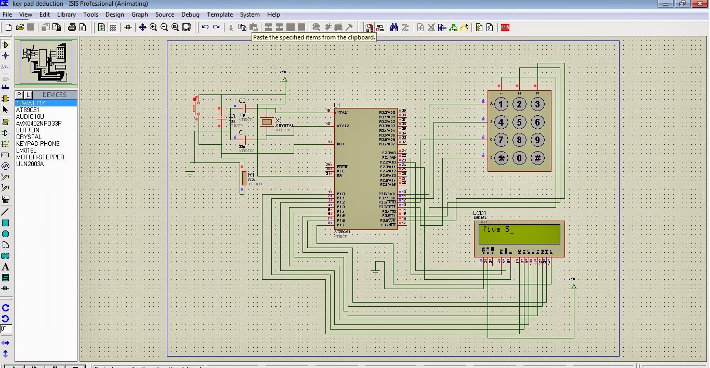
Task: Open the Bill of Materials report
Action: pyautogui.click(x=479, y=27)
